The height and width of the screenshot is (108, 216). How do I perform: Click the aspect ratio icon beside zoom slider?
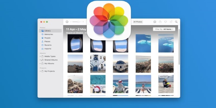pyautogui.click(x=67, y=22)
